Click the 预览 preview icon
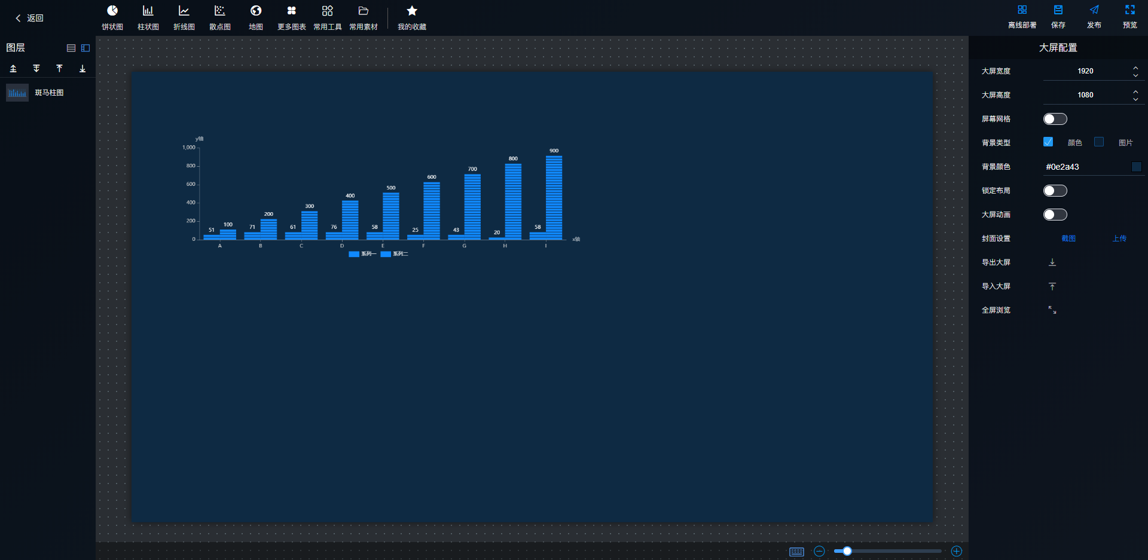This screenshot has width=1148, height=560. tap(1130, 10)
